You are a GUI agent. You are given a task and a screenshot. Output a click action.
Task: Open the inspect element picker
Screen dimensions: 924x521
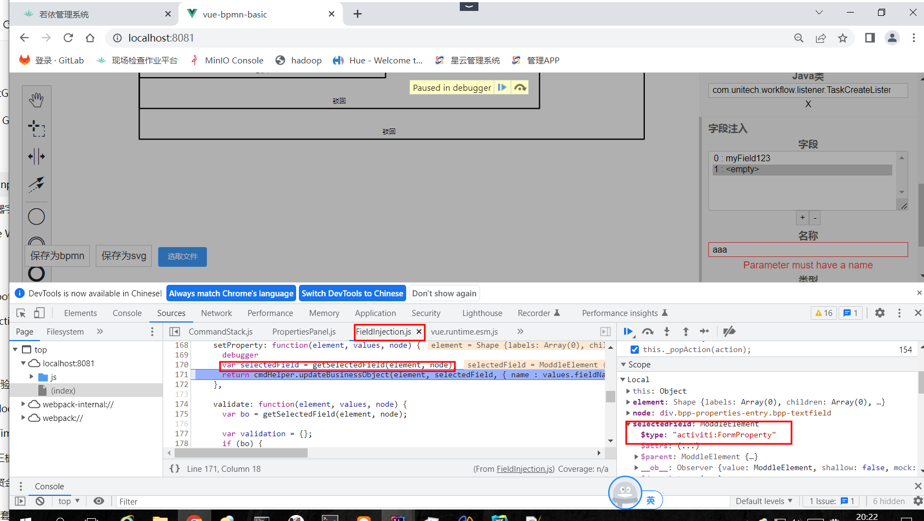click(21, 313)
